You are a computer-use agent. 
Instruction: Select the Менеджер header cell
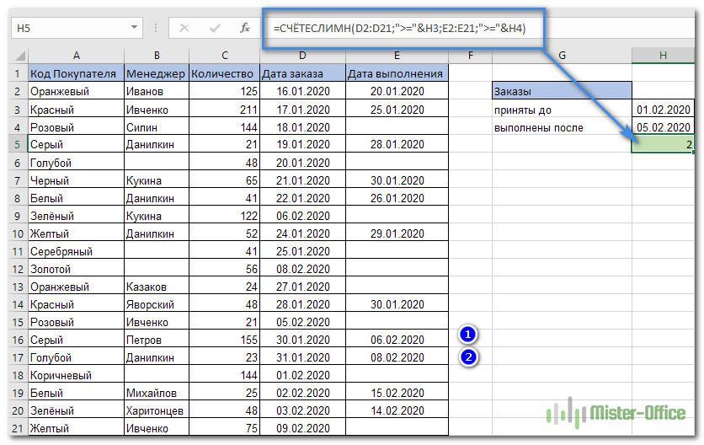click(x=156, y=73)
